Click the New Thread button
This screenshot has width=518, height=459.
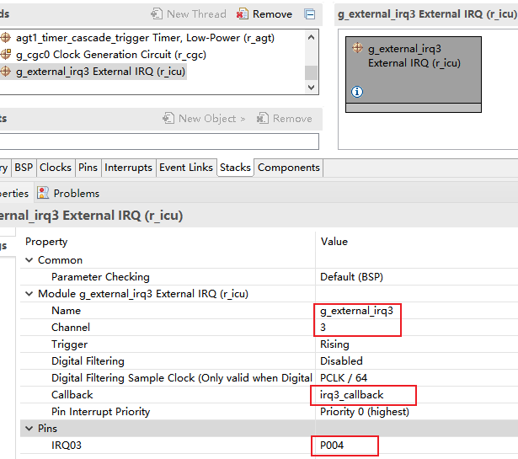click(x=189, y=14)
